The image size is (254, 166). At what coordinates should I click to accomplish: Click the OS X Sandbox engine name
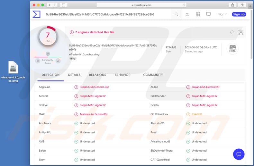point(159,114)
